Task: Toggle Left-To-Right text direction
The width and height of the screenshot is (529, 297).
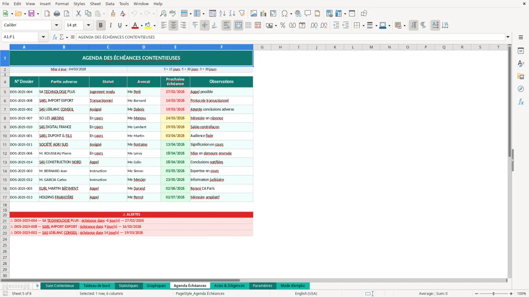Action: (414, 26)
